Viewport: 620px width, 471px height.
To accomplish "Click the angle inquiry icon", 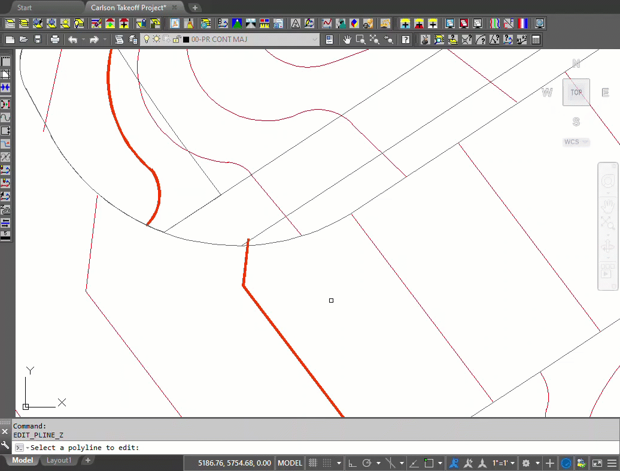I will [x=494, y=40].
